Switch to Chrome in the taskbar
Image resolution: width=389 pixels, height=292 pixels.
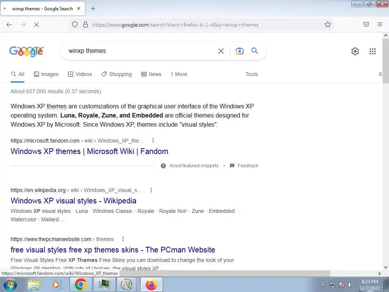[x=81, y=284]
